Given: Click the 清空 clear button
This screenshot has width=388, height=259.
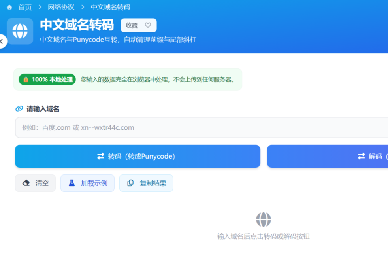Looking at the screenshot, I should click(36, 183).
